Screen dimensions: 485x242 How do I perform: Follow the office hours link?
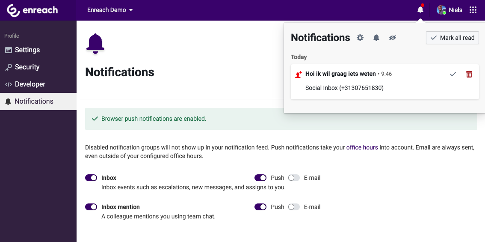click(362, 147)
